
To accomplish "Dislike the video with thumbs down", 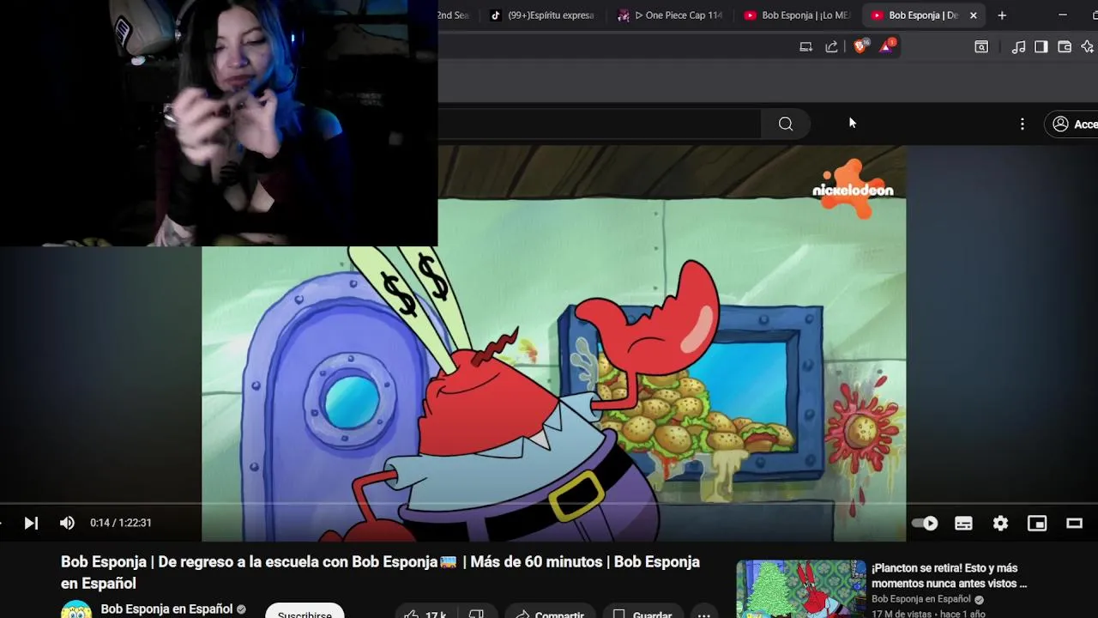I will point(476,615).
